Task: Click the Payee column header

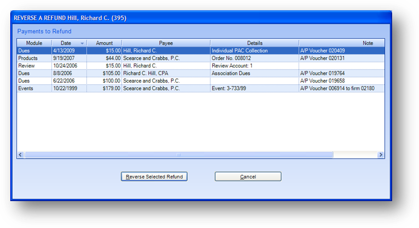Action: [x=166, y=43]
